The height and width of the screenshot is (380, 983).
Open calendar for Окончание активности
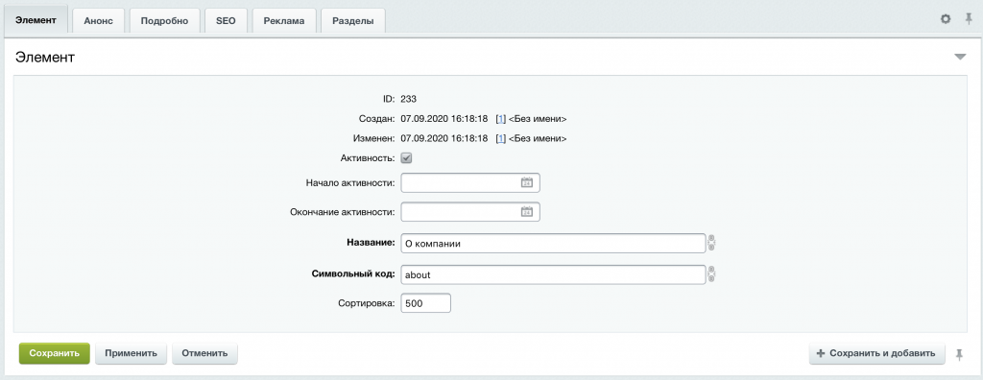[x=527, y=211]
